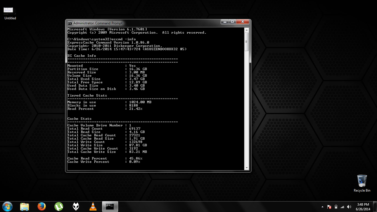Close the Command Prompt window
377x212 pixels.
tap(243, 22)
